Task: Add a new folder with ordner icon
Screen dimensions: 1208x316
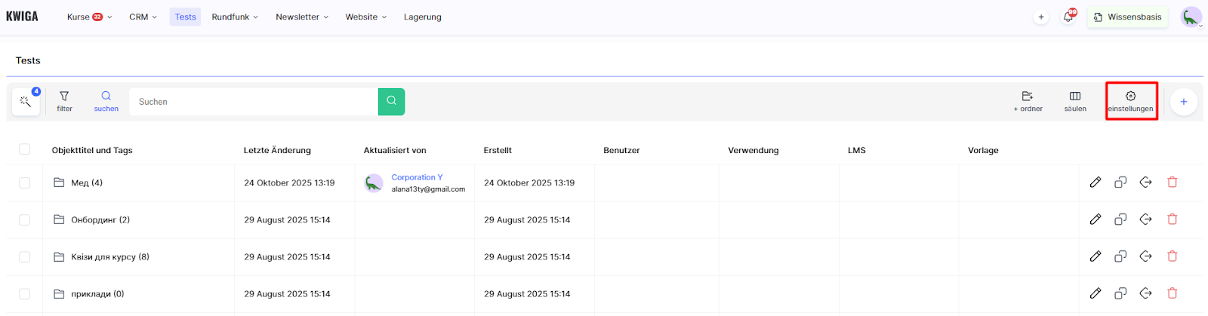Action: [x=1028, y=101]
